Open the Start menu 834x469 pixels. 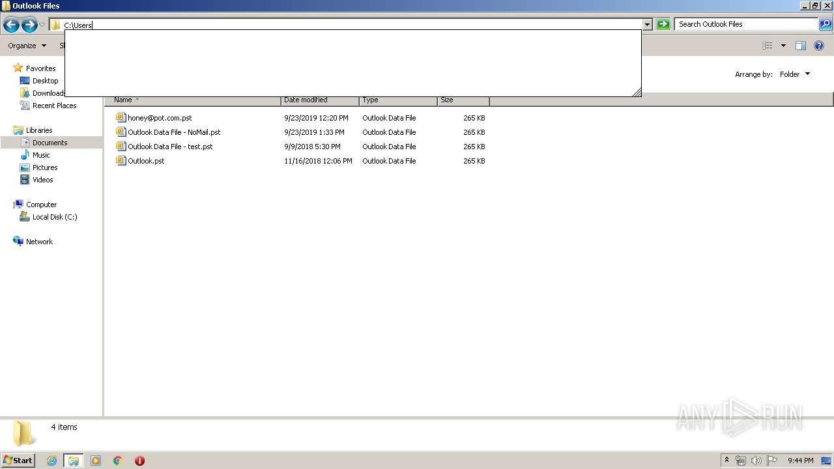coord(18,460)
